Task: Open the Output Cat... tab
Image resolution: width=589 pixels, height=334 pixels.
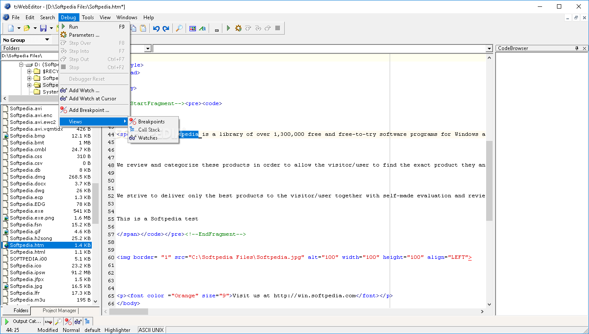Action: coord(22,321)
